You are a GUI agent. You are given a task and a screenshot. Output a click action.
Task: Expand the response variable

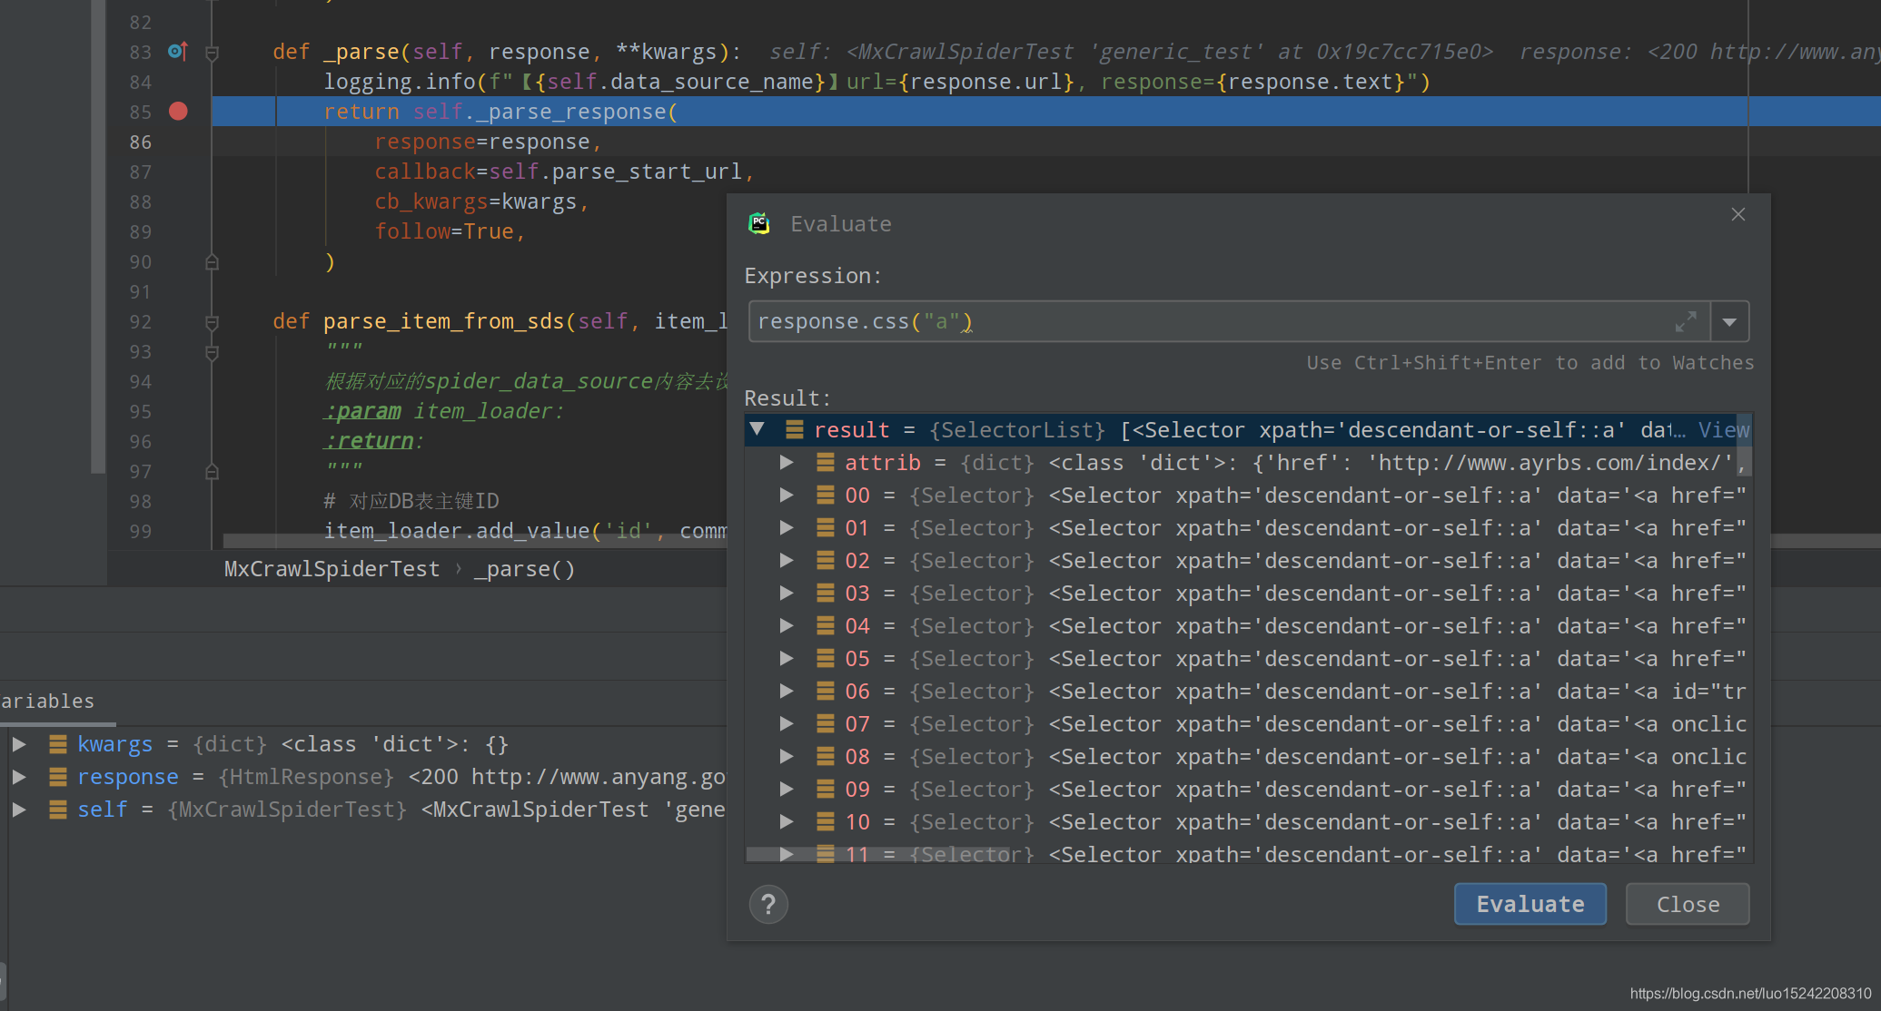tap(18, 777)
